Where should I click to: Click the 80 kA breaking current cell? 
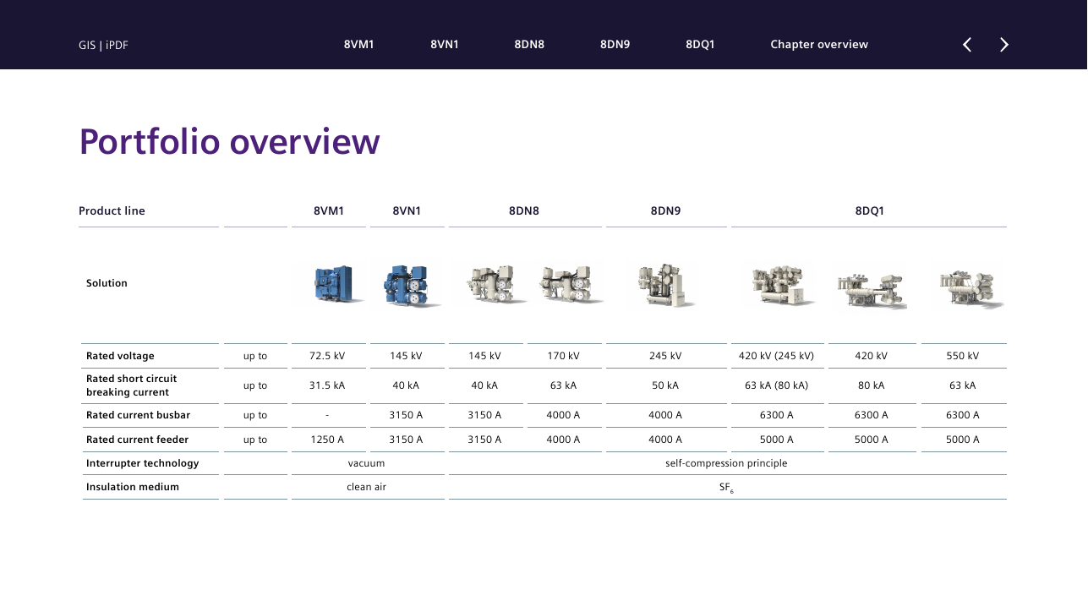[x=871, y=385]
